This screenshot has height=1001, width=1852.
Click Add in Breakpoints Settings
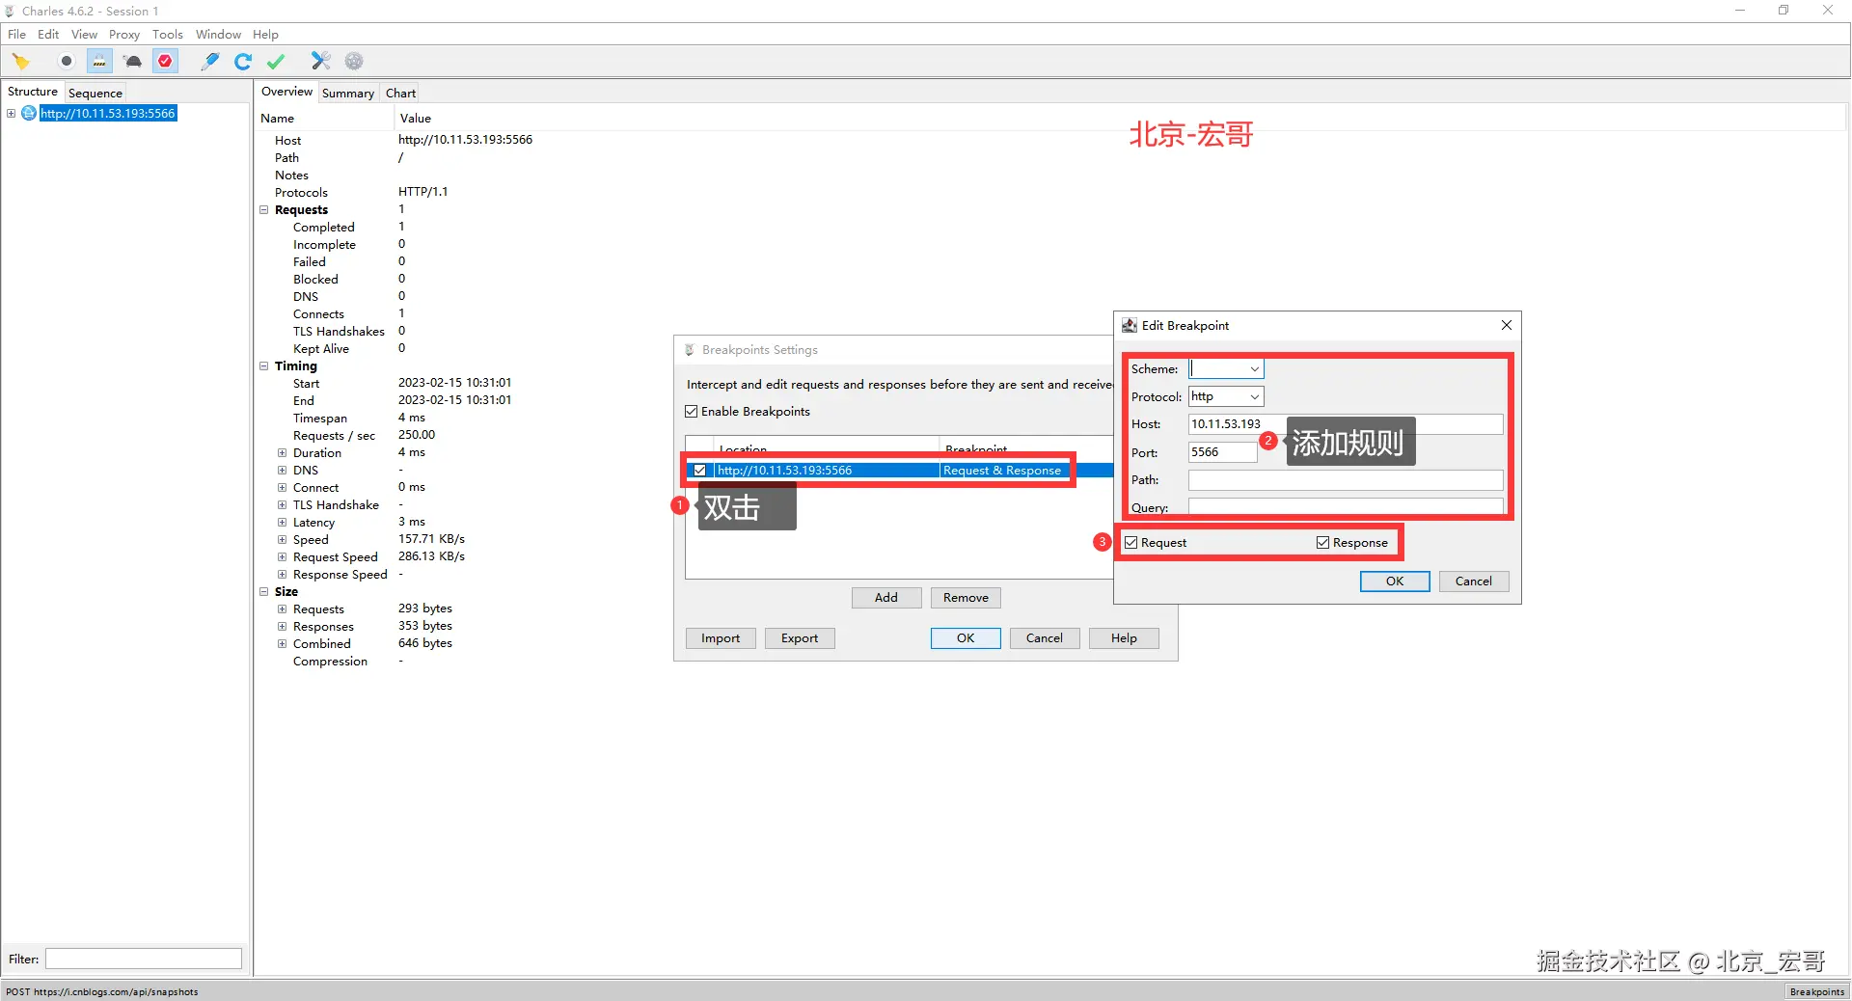[886, 598]
